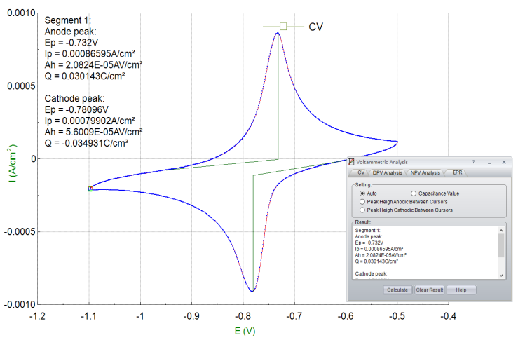Click the CV legend label on chart
Viewport: 518px width, 340px height.
pos(315,27)
